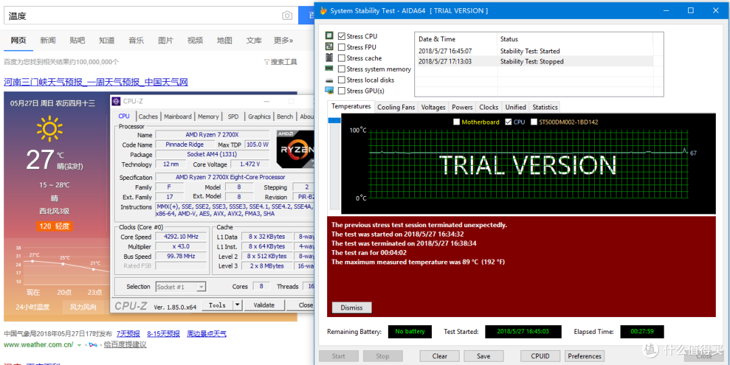The width and height of the screenshot is (730, 365).
Task: Open the 周边景点天气 link
Action: tap(207, 333)
